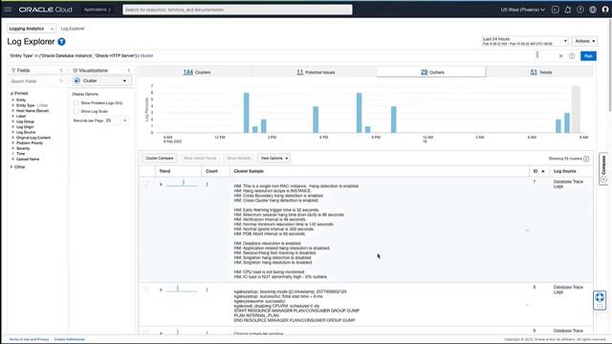
Task: Switch to the 11 Potential Issues tab
Action: point(316,73)
